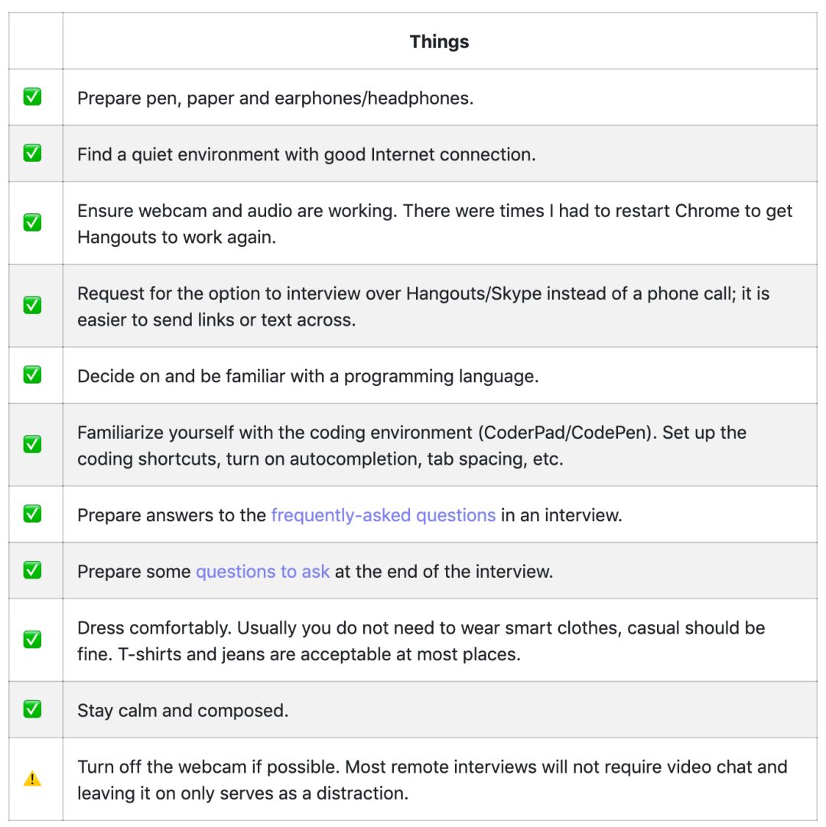Click 'Find a quiet environment' row text
The width and height of the screenshot is (826, 827).
(306, 154)
